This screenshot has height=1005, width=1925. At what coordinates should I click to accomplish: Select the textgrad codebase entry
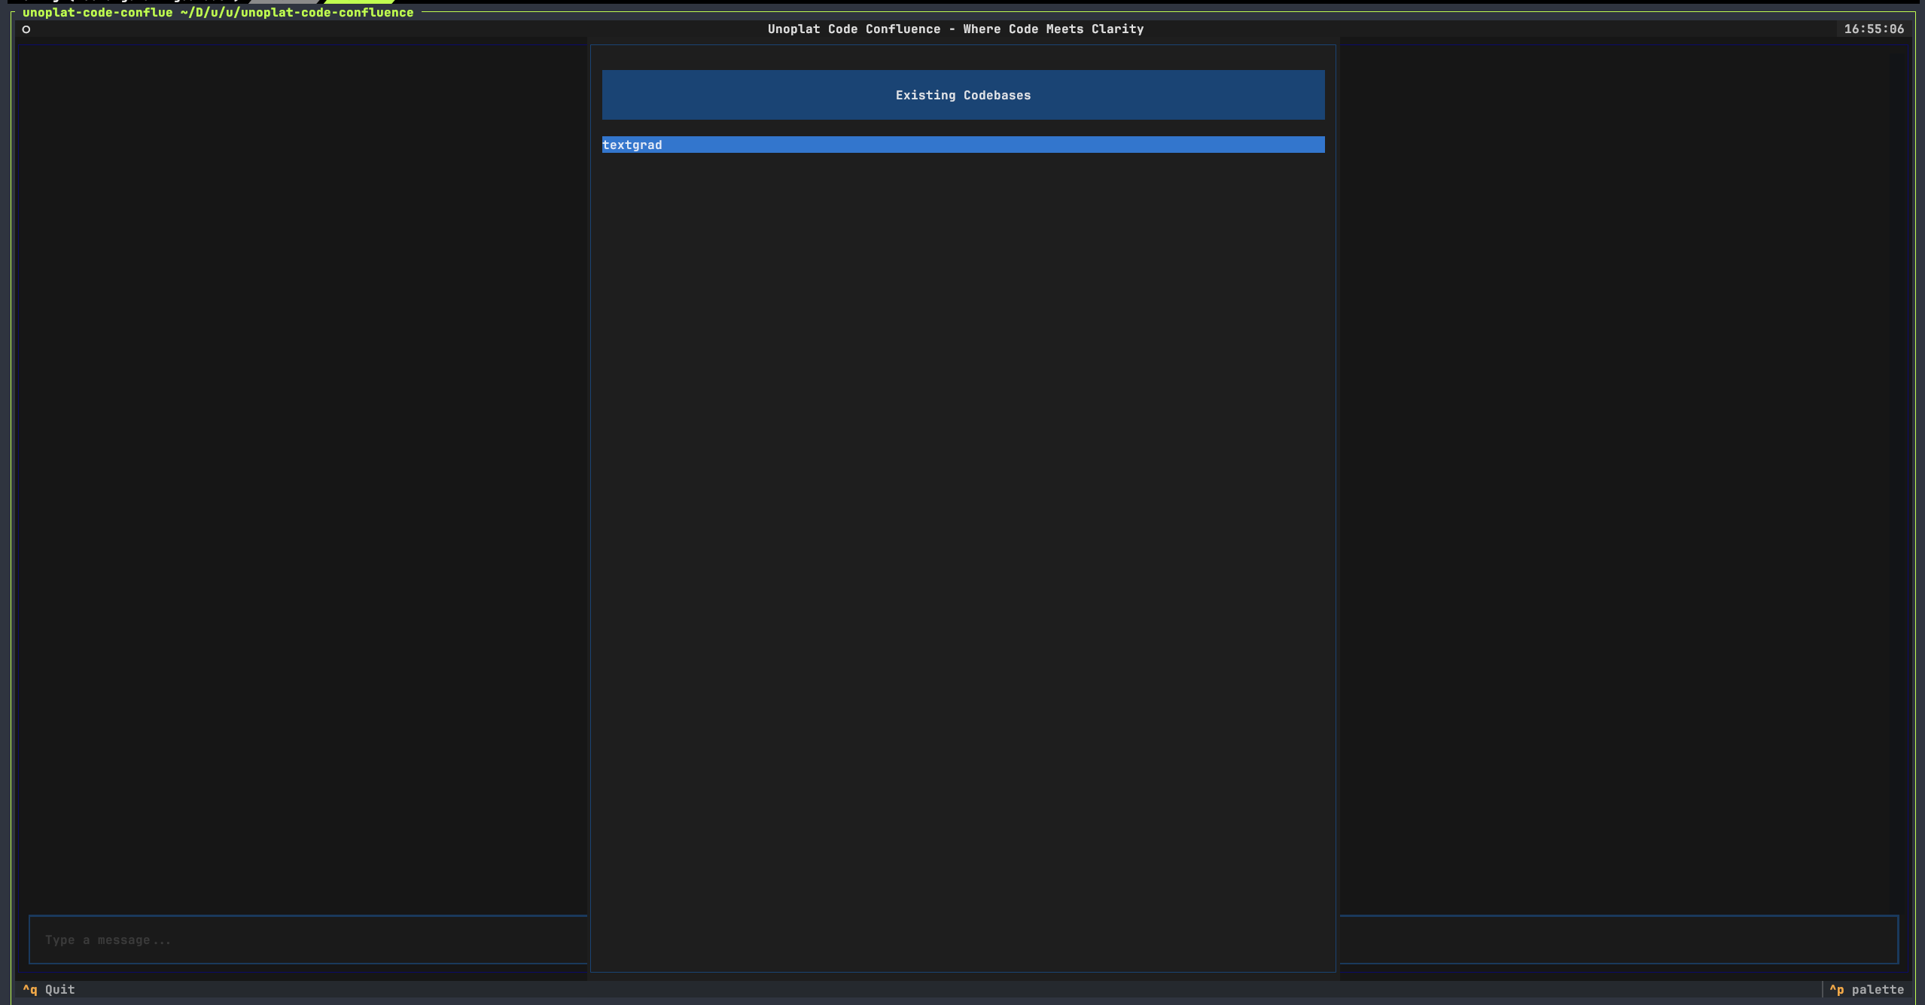tap(963, 145)
